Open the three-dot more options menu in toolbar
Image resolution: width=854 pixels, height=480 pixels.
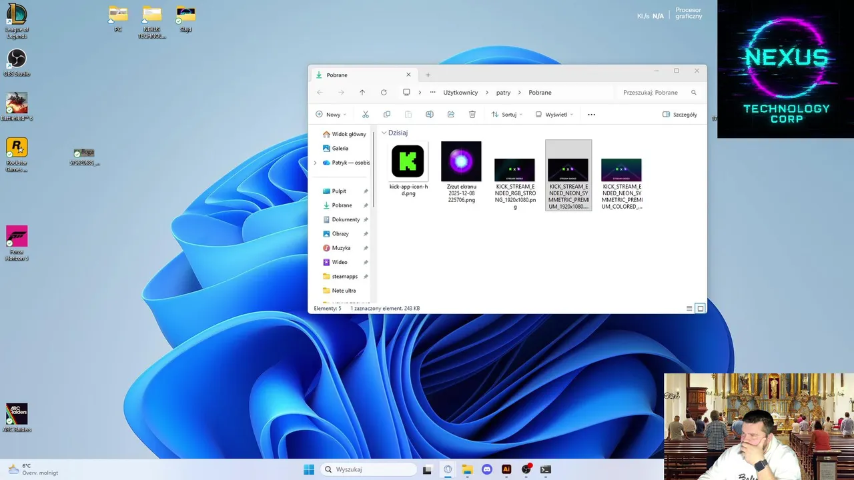pyautogui.click(x=591, y=115)
